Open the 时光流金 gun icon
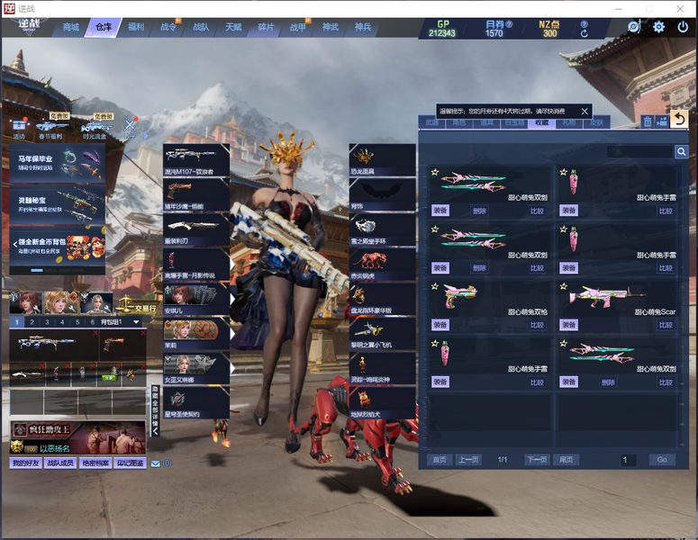 click(x=95, y=128)
